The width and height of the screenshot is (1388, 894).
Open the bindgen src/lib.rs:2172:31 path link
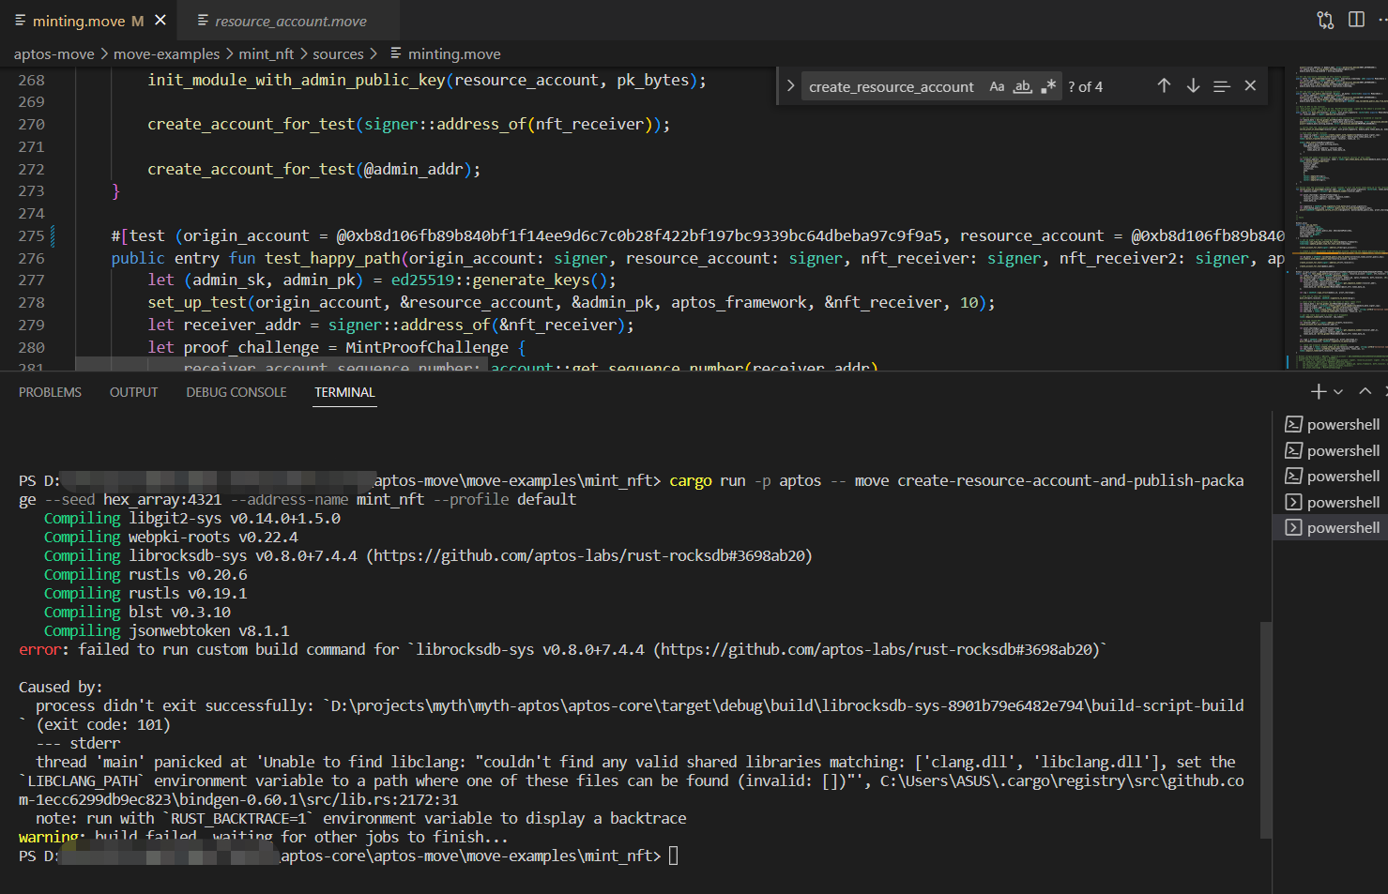coord(632,790)
